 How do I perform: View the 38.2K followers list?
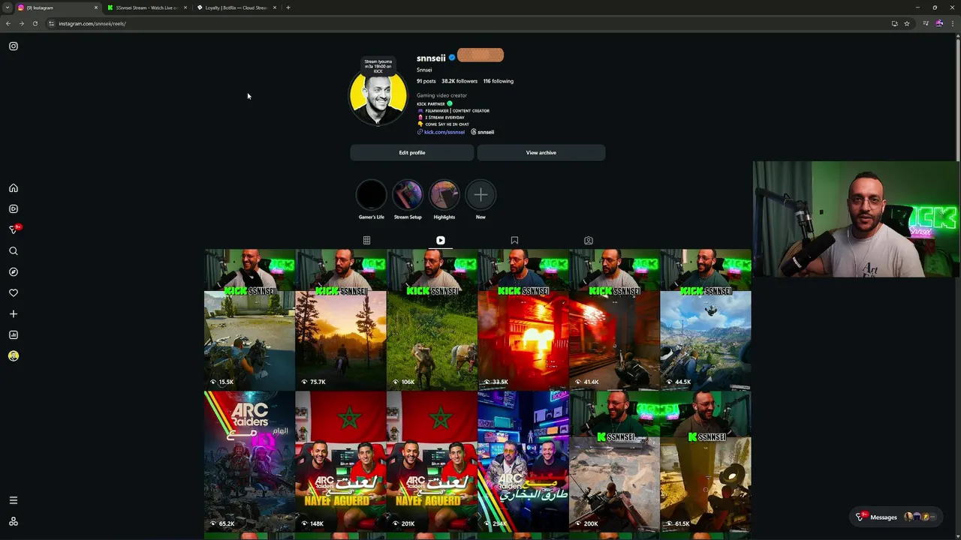click(x=459, y=81)
